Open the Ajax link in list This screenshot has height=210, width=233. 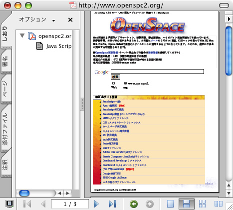pos(110,105)
